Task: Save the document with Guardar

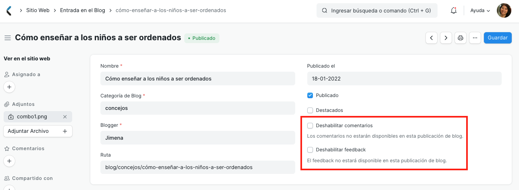Action: click(498, 38)
